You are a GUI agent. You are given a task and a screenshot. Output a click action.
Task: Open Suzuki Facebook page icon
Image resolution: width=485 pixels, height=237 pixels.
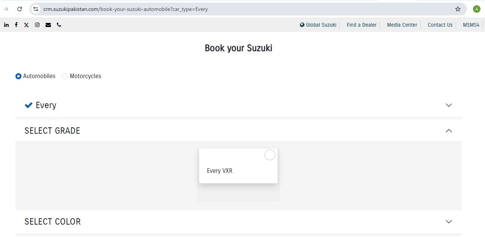pos(16,25)
